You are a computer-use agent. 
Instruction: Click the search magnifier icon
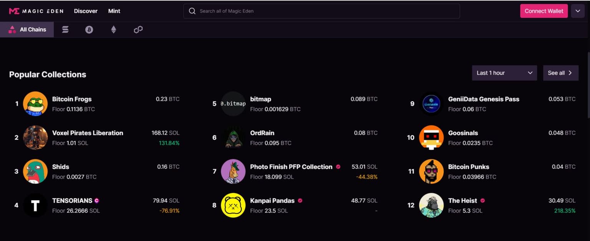click(192, 11)
